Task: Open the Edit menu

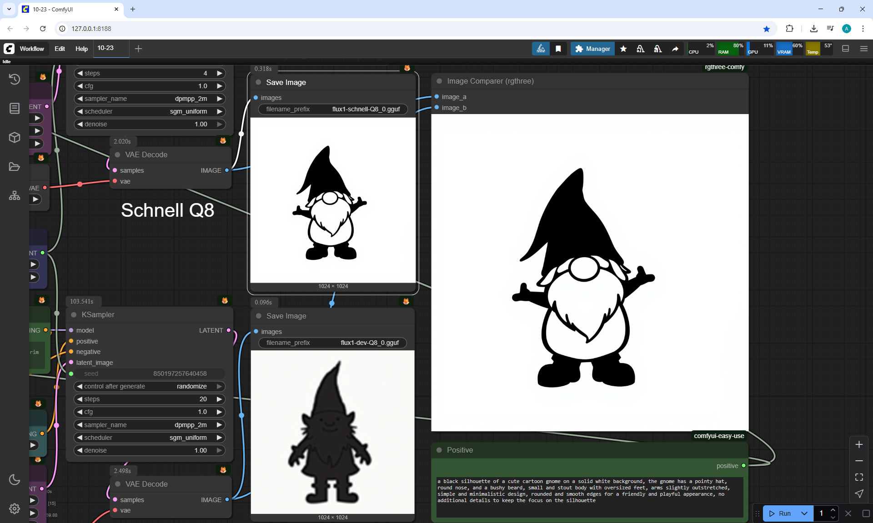Action: tap(60, 49)
